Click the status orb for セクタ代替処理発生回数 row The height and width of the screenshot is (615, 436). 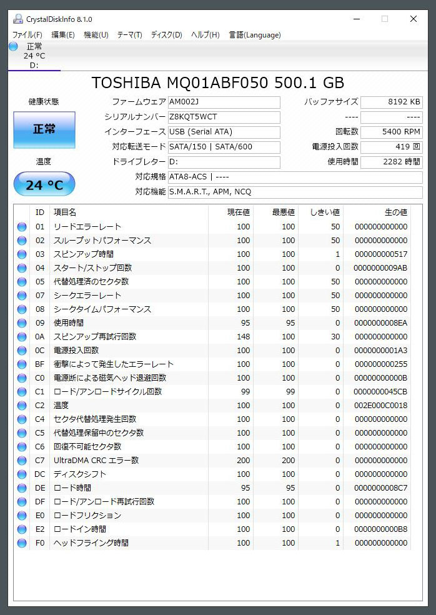[x=22, y=419]
